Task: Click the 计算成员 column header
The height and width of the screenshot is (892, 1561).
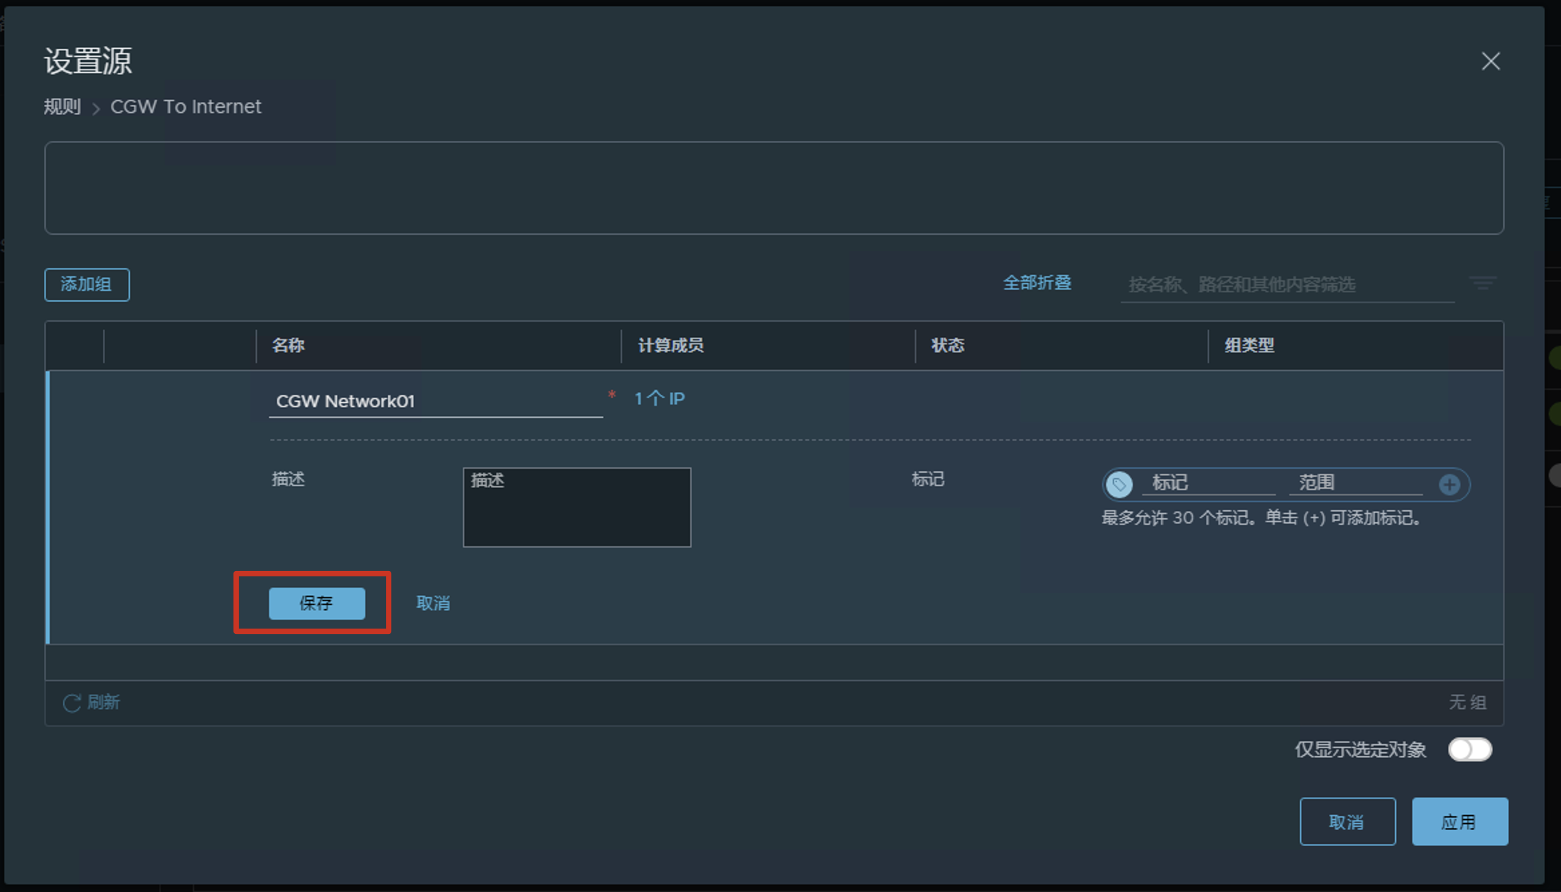Action: [670, 345]
